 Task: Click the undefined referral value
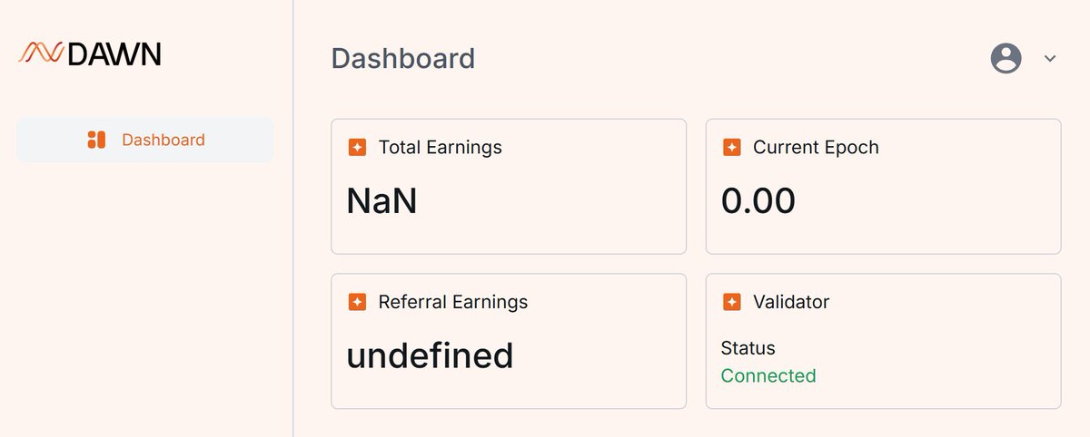click(430, 355)
